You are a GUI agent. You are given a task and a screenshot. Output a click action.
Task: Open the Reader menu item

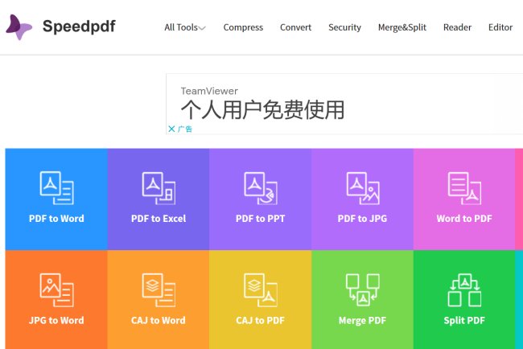457,27
